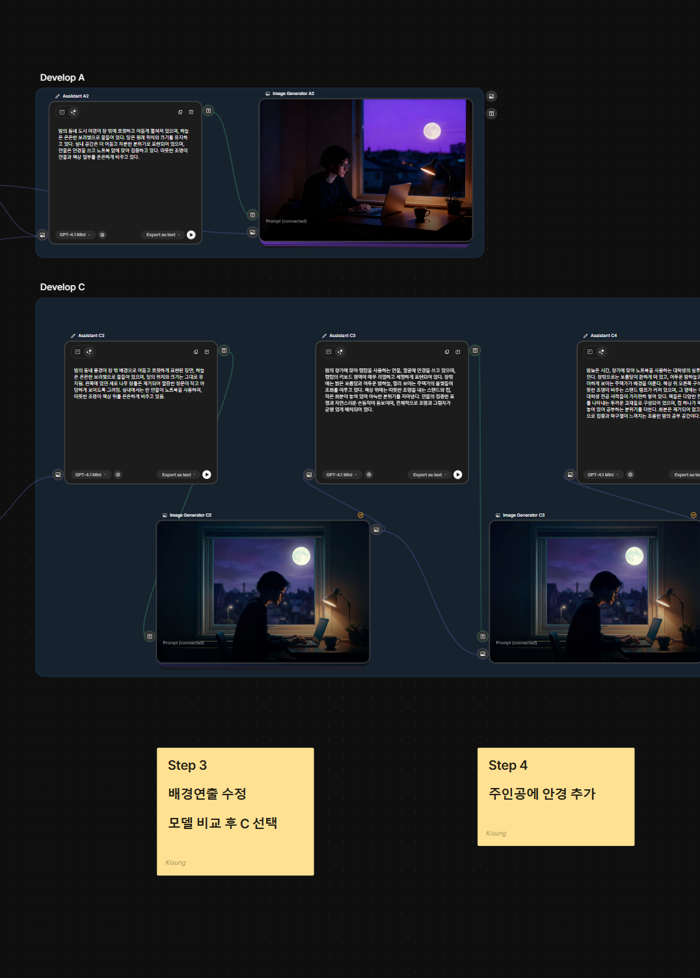The image size is (700, 978).
Task: Click Assistant A2 text output port
Action: 209,111
